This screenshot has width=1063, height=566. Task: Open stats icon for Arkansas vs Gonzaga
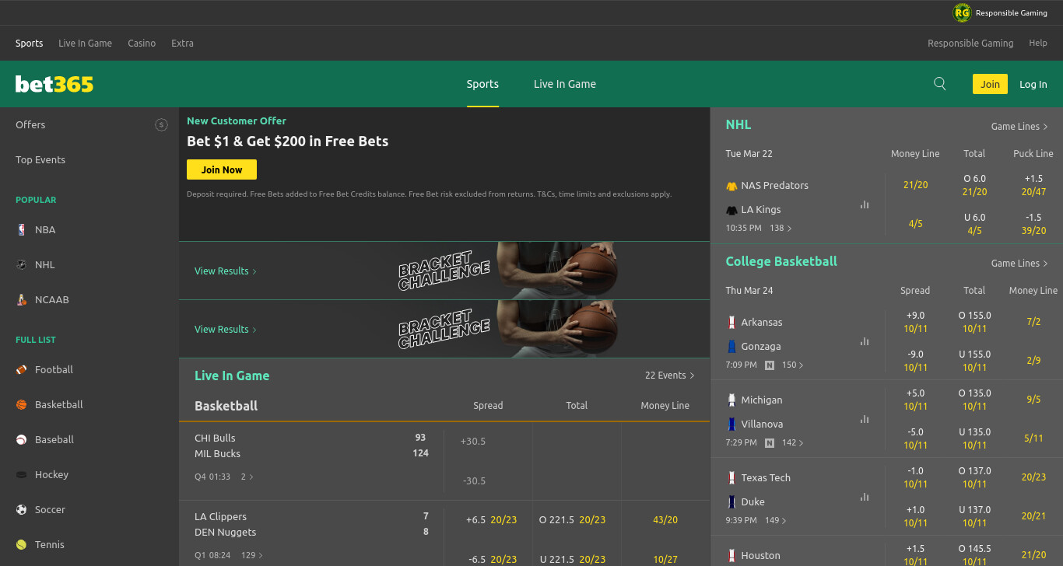pos(865,341)
